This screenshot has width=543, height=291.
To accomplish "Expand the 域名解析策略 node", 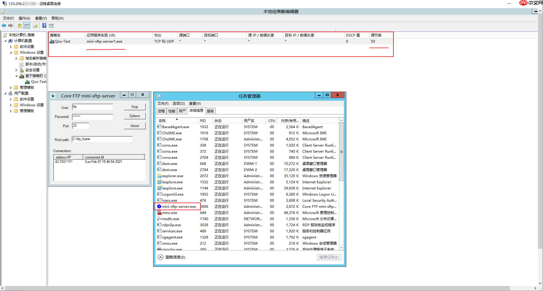I will (x=16, y=58).
